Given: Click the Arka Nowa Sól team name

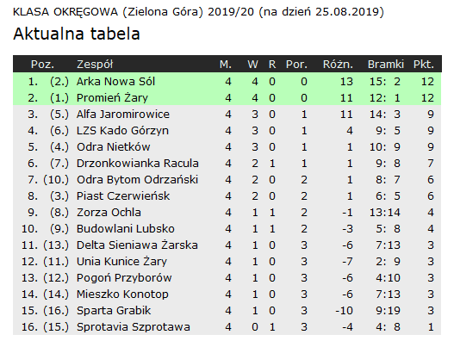Looking at the screenshot, I should click(x=115, y=82).
